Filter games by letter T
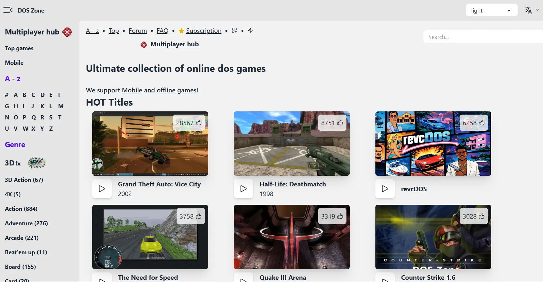Viewport: 543px width, 282px height. point(60,117)
